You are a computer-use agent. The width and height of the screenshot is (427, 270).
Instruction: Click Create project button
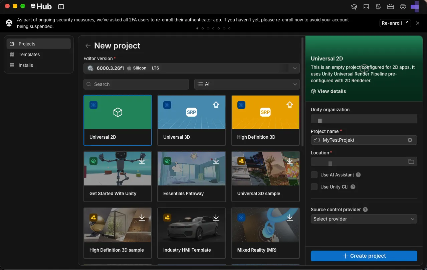coord(364,256)
